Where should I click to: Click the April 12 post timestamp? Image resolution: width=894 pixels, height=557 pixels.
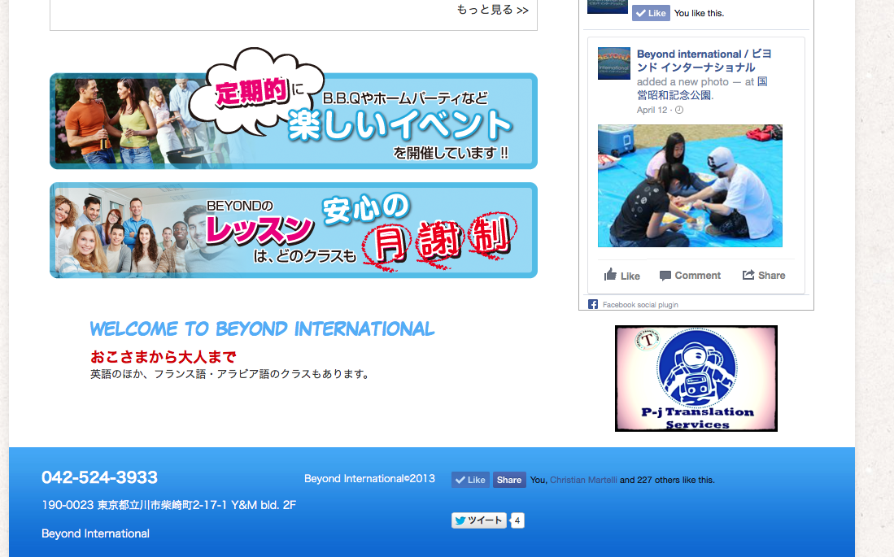[x=652, y=110]
